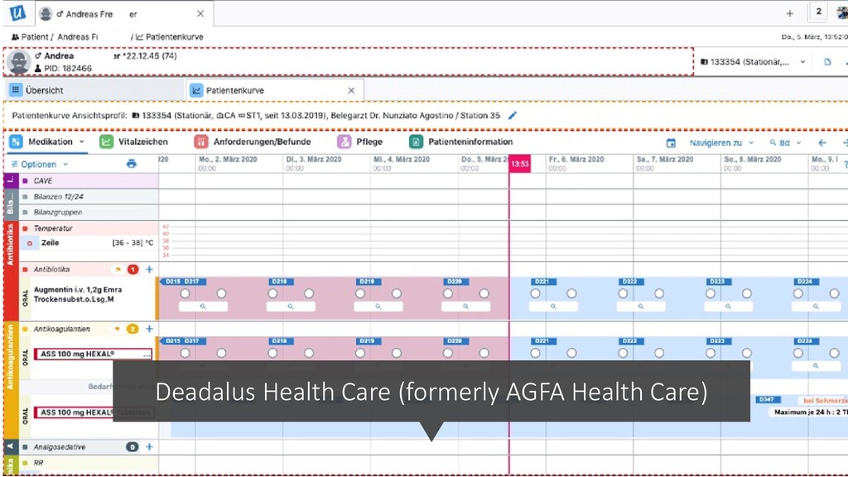
Task: Click the Bilanzen 12/24 row
Action: pyautogui.click(x=89, y=196)
